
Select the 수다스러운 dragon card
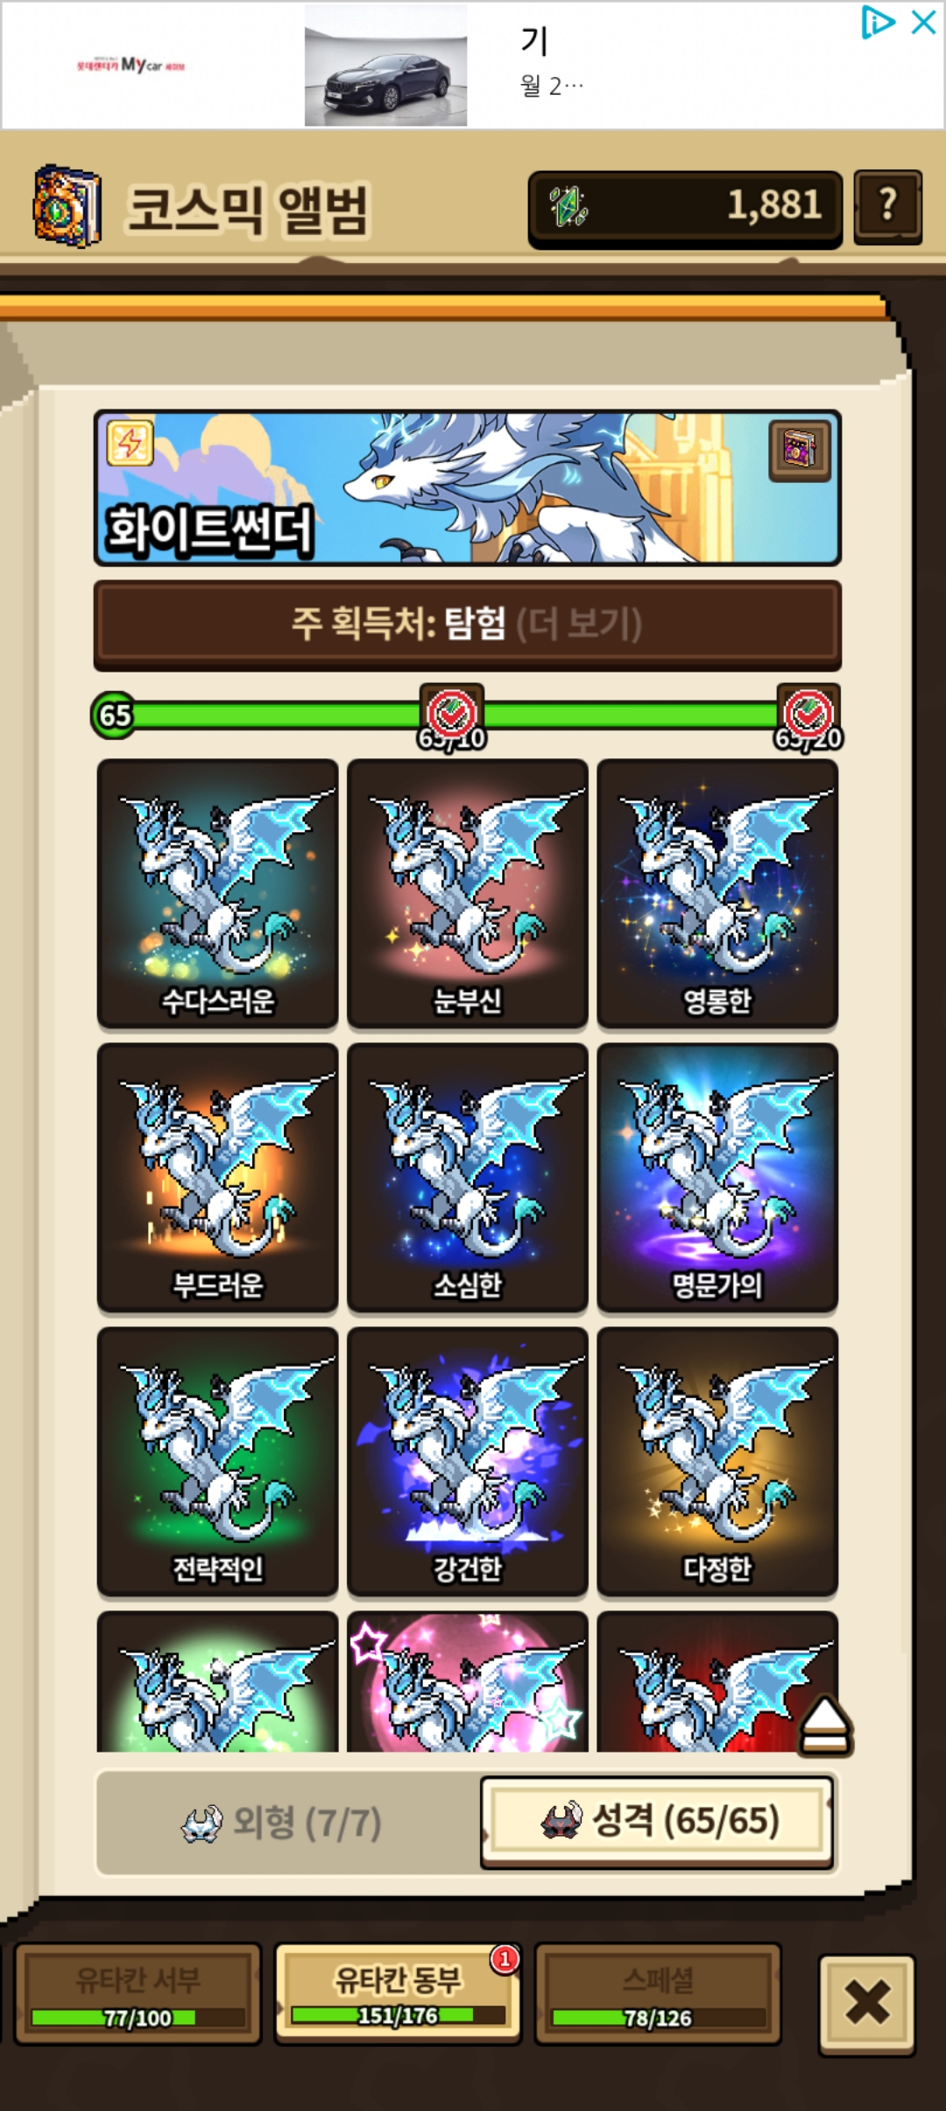pos(217,893)
